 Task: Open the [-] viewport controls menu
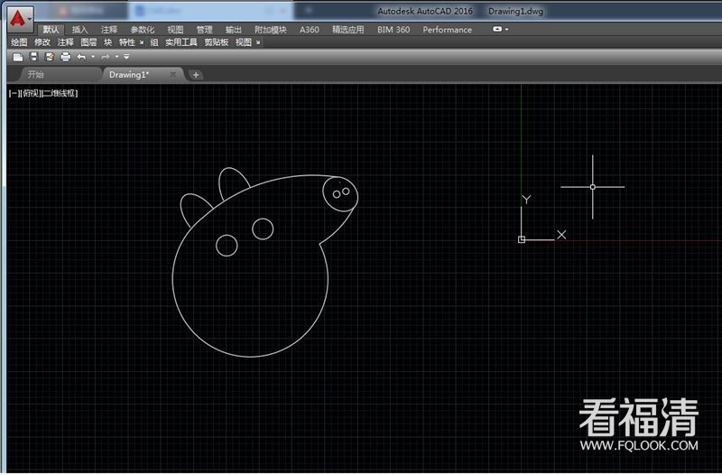coord(13,93)
